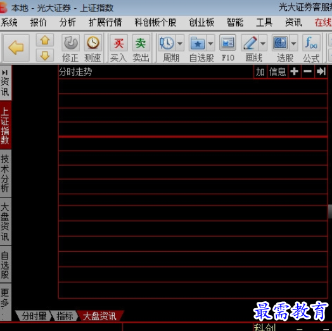Screen dimensions: 332x331
Task: Open the 选股 dropdown arrow
Action: 293,44
